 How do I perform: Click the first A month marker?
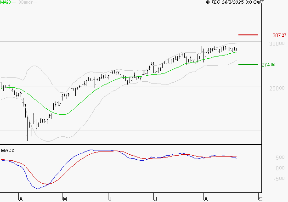(x=21, y=199)
